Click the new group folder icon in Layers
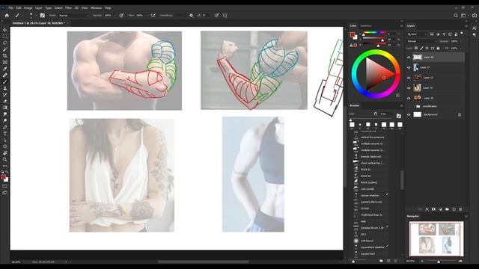Image resolution: width=479 pixels, height=269 pixels. click(447, 209)
